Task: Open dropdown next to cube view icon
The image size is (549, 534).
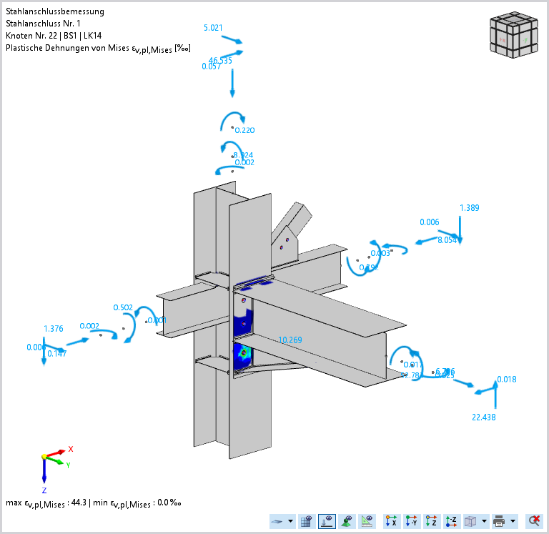Action: click(x=484, y=521)
